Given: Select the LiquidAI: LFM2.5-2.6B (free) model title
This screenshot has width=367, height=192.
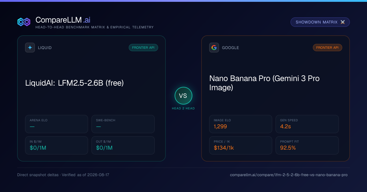Looking at the screenshot, I should 74,83.
